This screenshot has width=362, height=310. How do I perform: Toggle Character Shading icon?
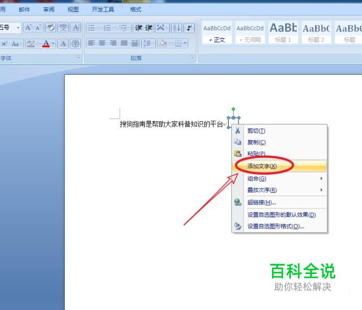pyautogui.click(x=63, y=43)
